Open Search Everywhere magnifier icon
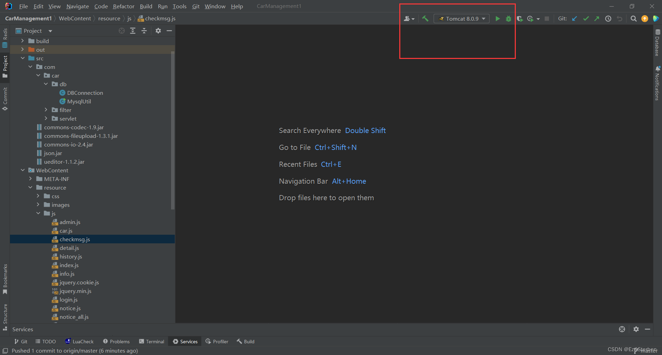 [634, 19]
